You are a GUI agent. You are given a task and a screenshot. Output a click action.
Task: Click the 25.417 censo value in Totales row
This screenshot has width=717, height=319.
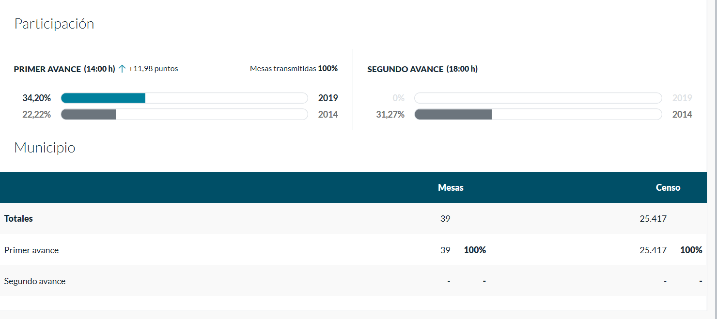click(x=653, y=219)
